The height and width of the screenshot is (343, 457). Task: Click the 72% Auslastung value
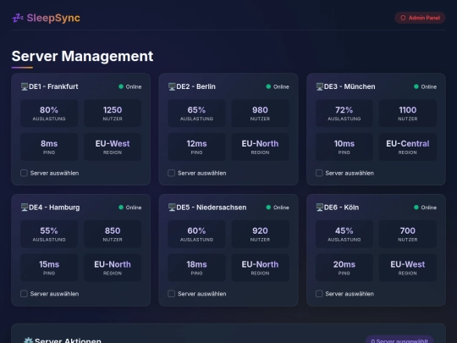pyautogui.click(x=344, y=110)
